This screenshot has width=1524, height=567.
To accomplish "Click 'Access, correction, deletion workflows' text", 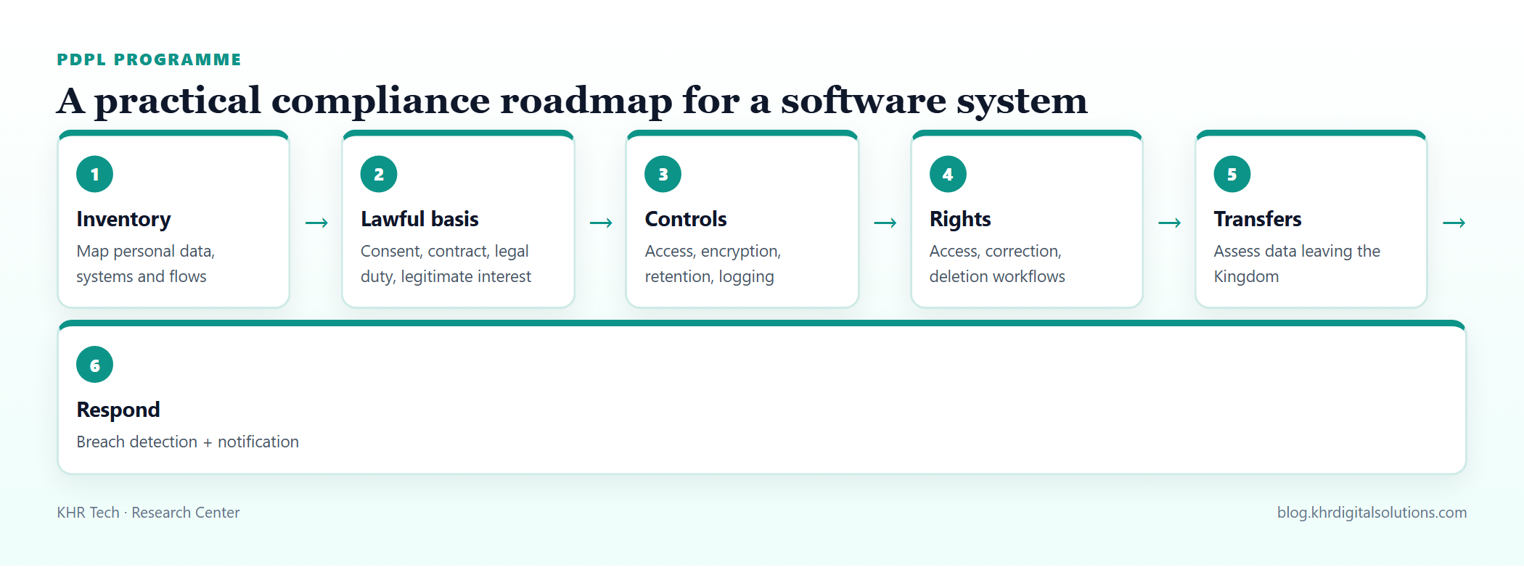I will pyautogui.click(x=997, y=264).
